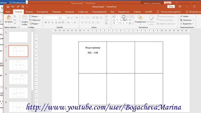The height and width of the screenshot is (113, 201).
Task: Open the Раздел dropdown
Action: [x=34, y=24]
